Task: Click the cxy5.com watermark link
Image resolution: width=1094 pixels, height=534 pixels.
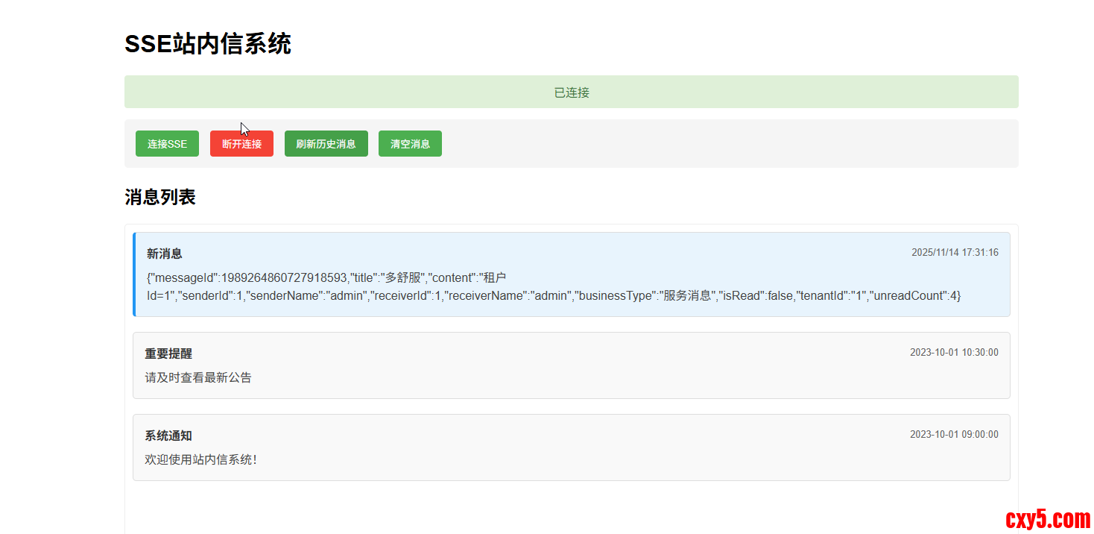Action: point(1047,518)
